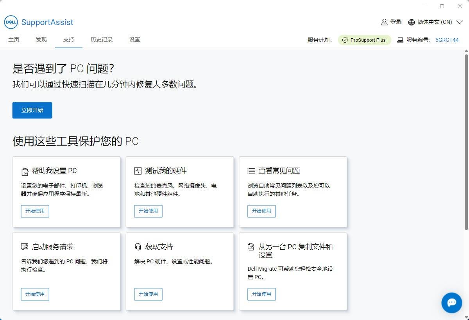
Task: Click the Dell logo icon
Action: pyautogui.click(x=11, y=22)
